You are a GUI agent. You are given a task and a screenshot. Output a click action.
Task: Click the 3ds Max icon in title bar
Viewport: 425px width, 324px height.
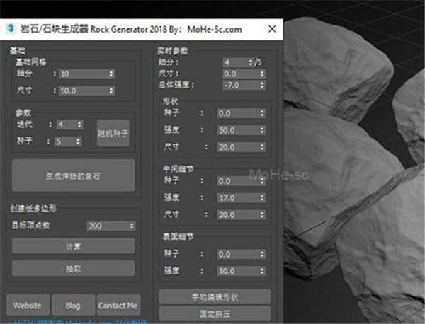[12, 30]
